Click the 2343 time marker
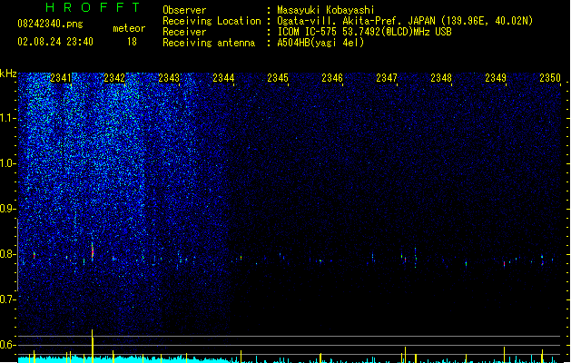Screen dimensions: 571x363 tap(169, 78)
